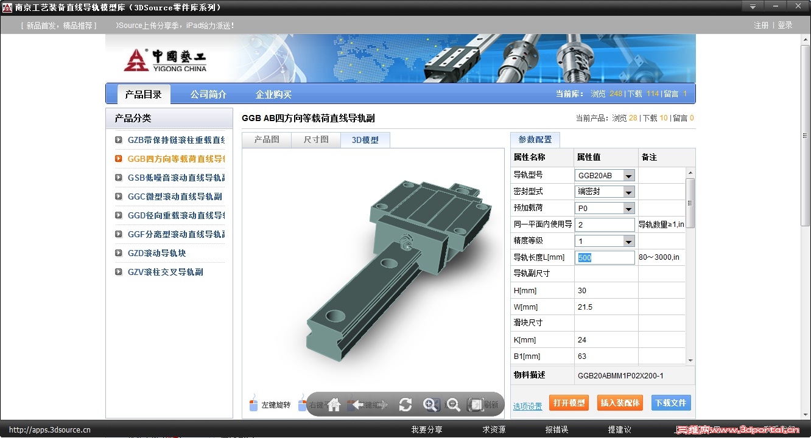
Task: Click the forward arrow in viewer toolbar
Action: coord(381,405)
